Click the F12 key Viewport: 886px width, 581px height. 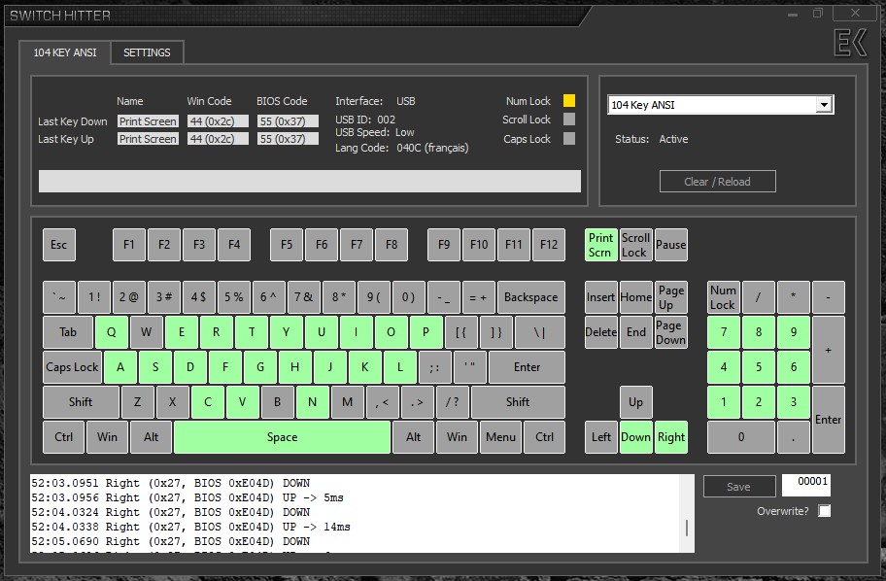click(549, 245)
